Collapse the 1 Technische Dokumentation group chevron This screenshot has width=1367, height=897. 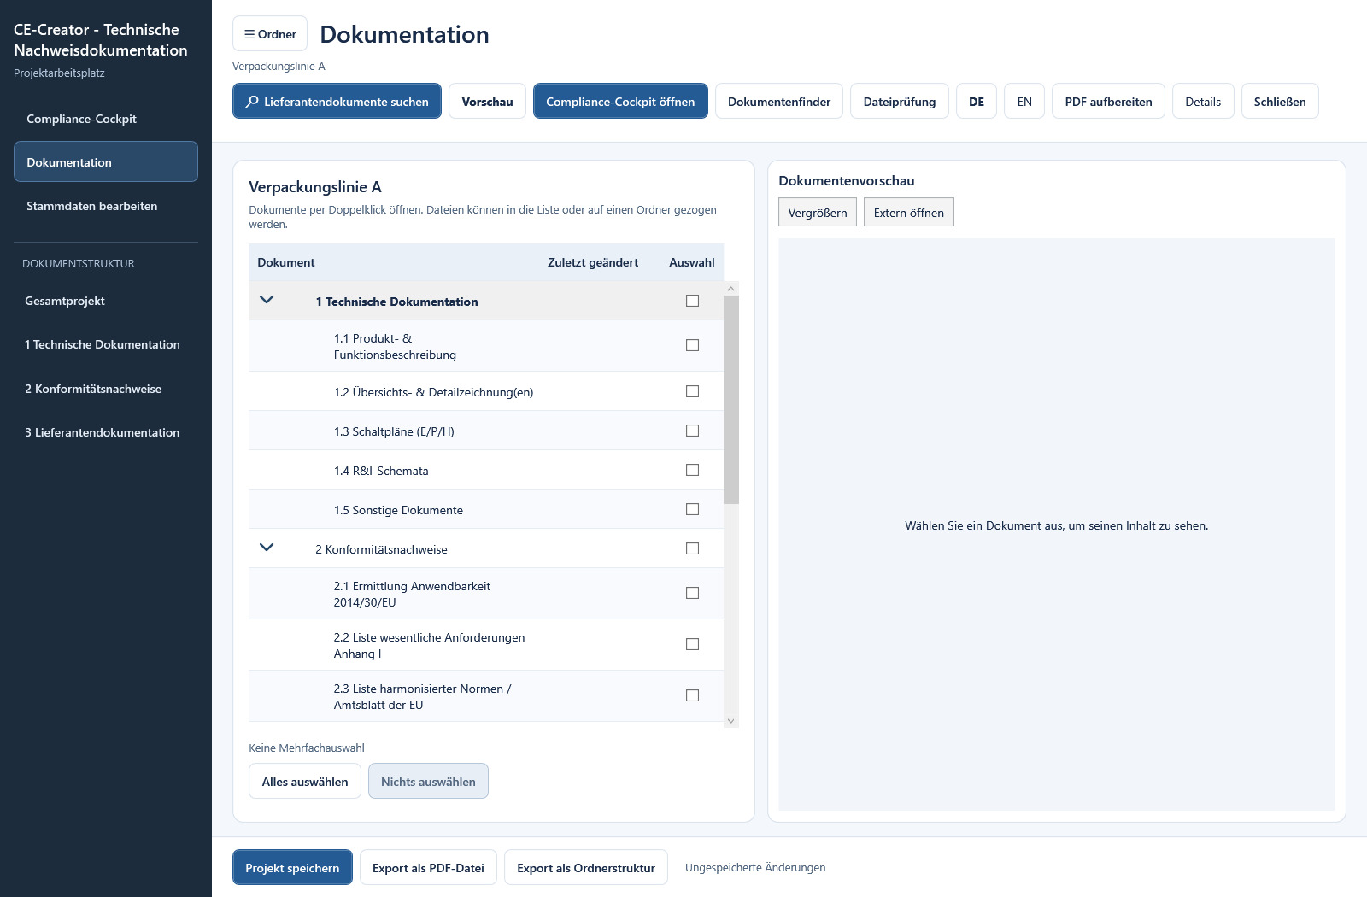click(x=267, y=300)
